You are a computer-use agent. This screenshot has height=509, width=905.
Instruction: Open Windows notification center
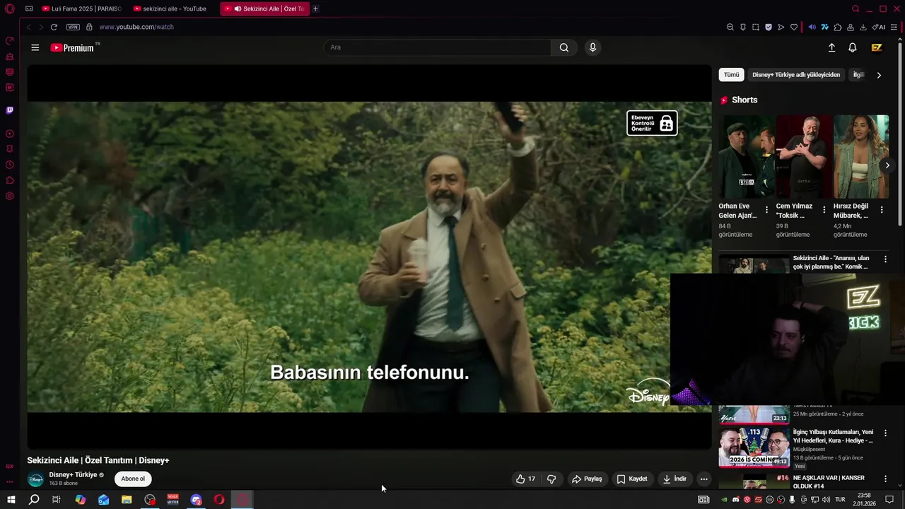point(889,500)
